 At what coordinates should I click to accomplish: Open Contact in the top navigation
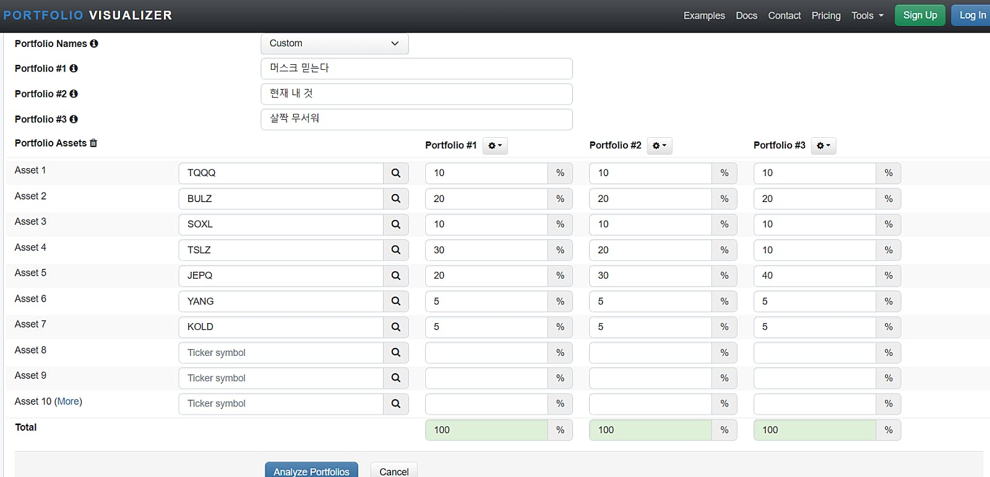[785, 15]
